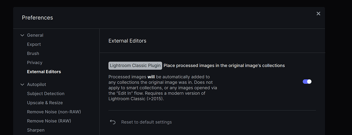Open the Brush preferences
Screen dimensions: 352x135
(33, 53)
